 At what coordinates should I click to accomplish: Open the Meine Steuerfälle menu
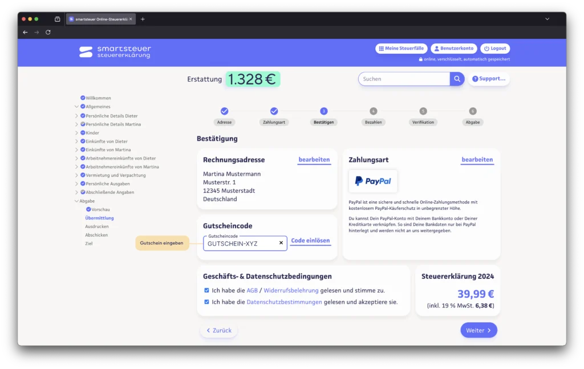pos(401,48)
